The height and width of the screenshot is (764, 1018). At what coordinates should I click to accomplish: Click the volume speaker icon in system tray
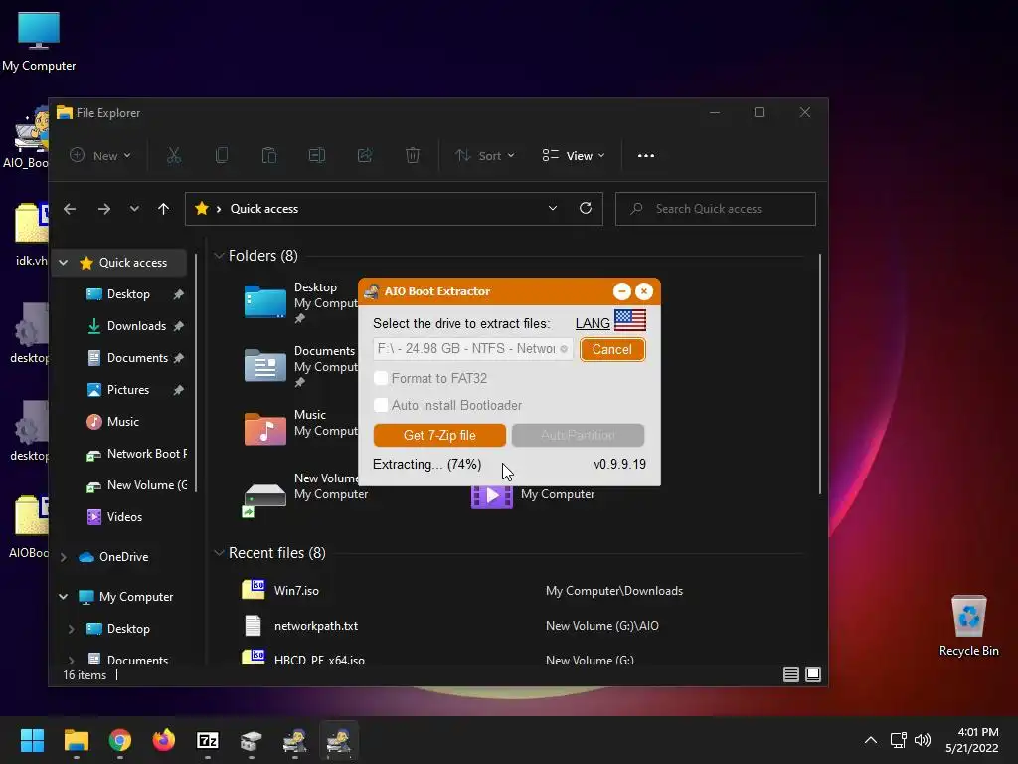click(x=922, y=740)
